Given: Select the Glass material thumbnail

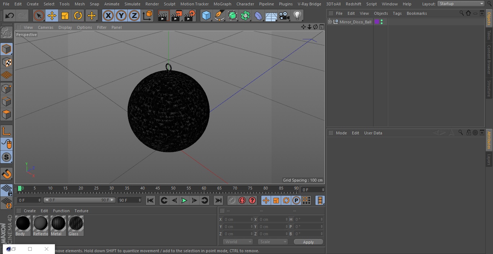Looking at the screenshot, I should pyautogui.click(x=76, y=226).
